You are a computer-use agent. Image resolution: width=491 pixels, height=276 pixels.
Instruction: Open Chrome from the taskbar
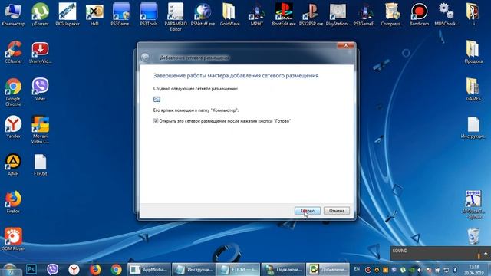pyautogui.click(x=116, y=269)
